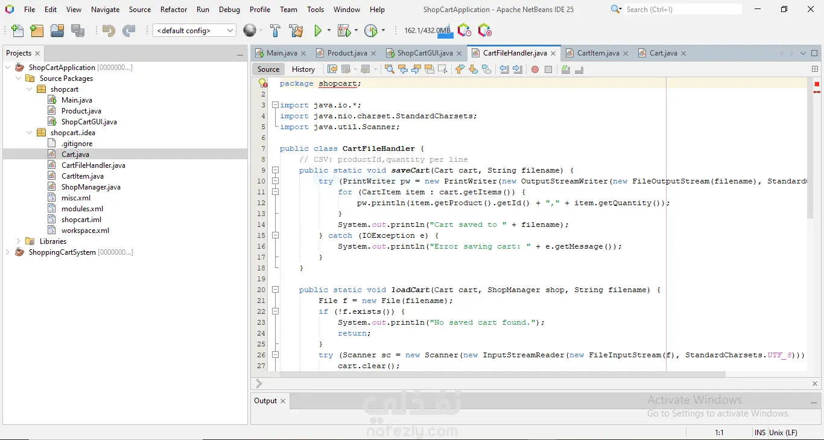The height and width of the screenshot is (440, 824).
Task: Click the memory usage bar to run garbage collection
Action: coord(426,31)
